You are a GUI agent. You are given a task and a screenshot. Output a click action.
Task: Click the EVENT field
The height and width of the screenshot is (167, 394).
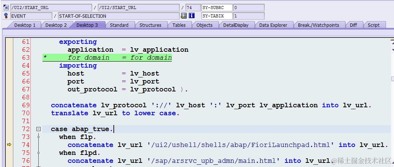(x=31, y=16)
